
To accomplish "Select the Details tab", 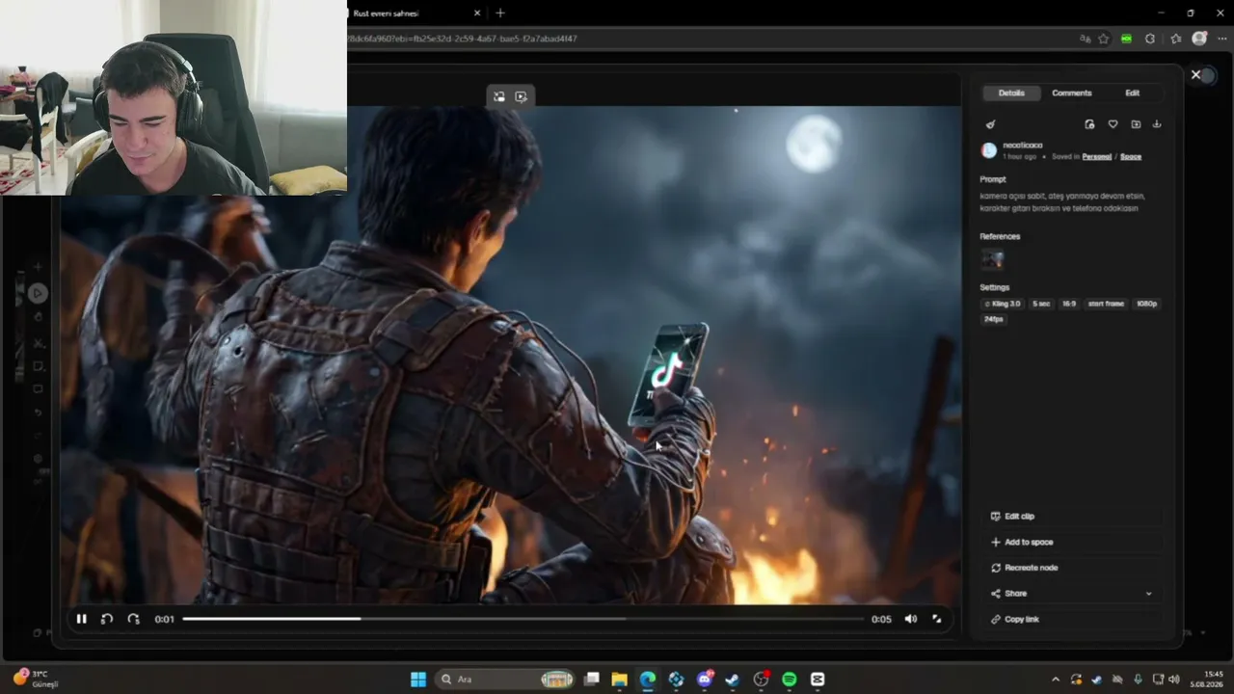I will [1011, 93].
